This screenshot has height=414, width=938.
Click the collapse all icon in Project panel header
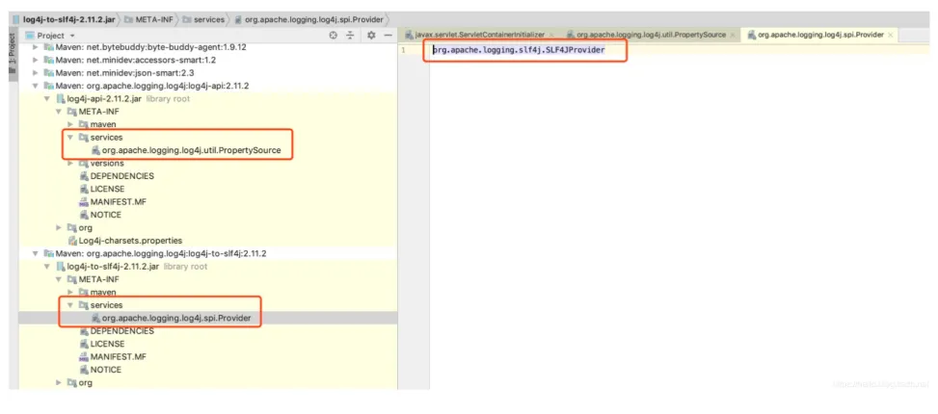(351, 36)
